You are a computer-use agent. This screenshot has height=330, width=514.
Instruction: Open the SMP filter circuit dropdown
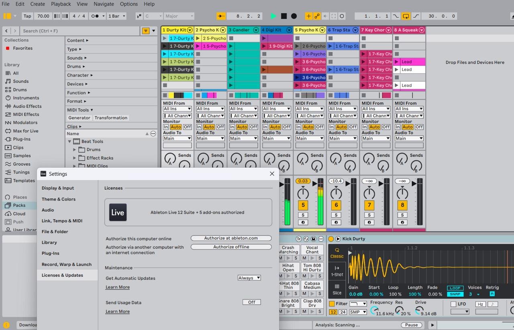(x=358, y=312)
